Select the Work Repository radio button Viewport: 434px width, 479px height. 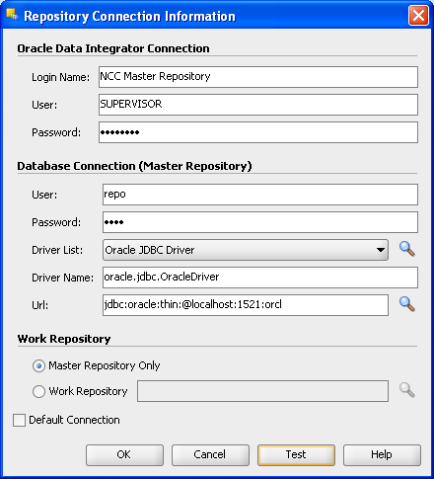[38, 391]
